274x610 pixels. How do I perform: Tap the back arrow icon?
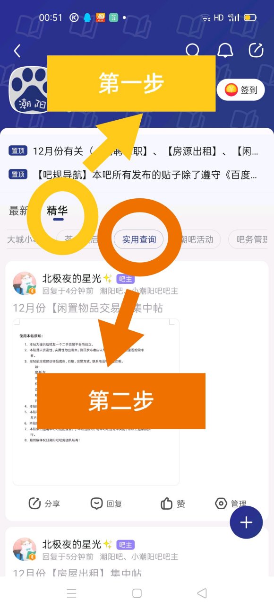[17, 51]
